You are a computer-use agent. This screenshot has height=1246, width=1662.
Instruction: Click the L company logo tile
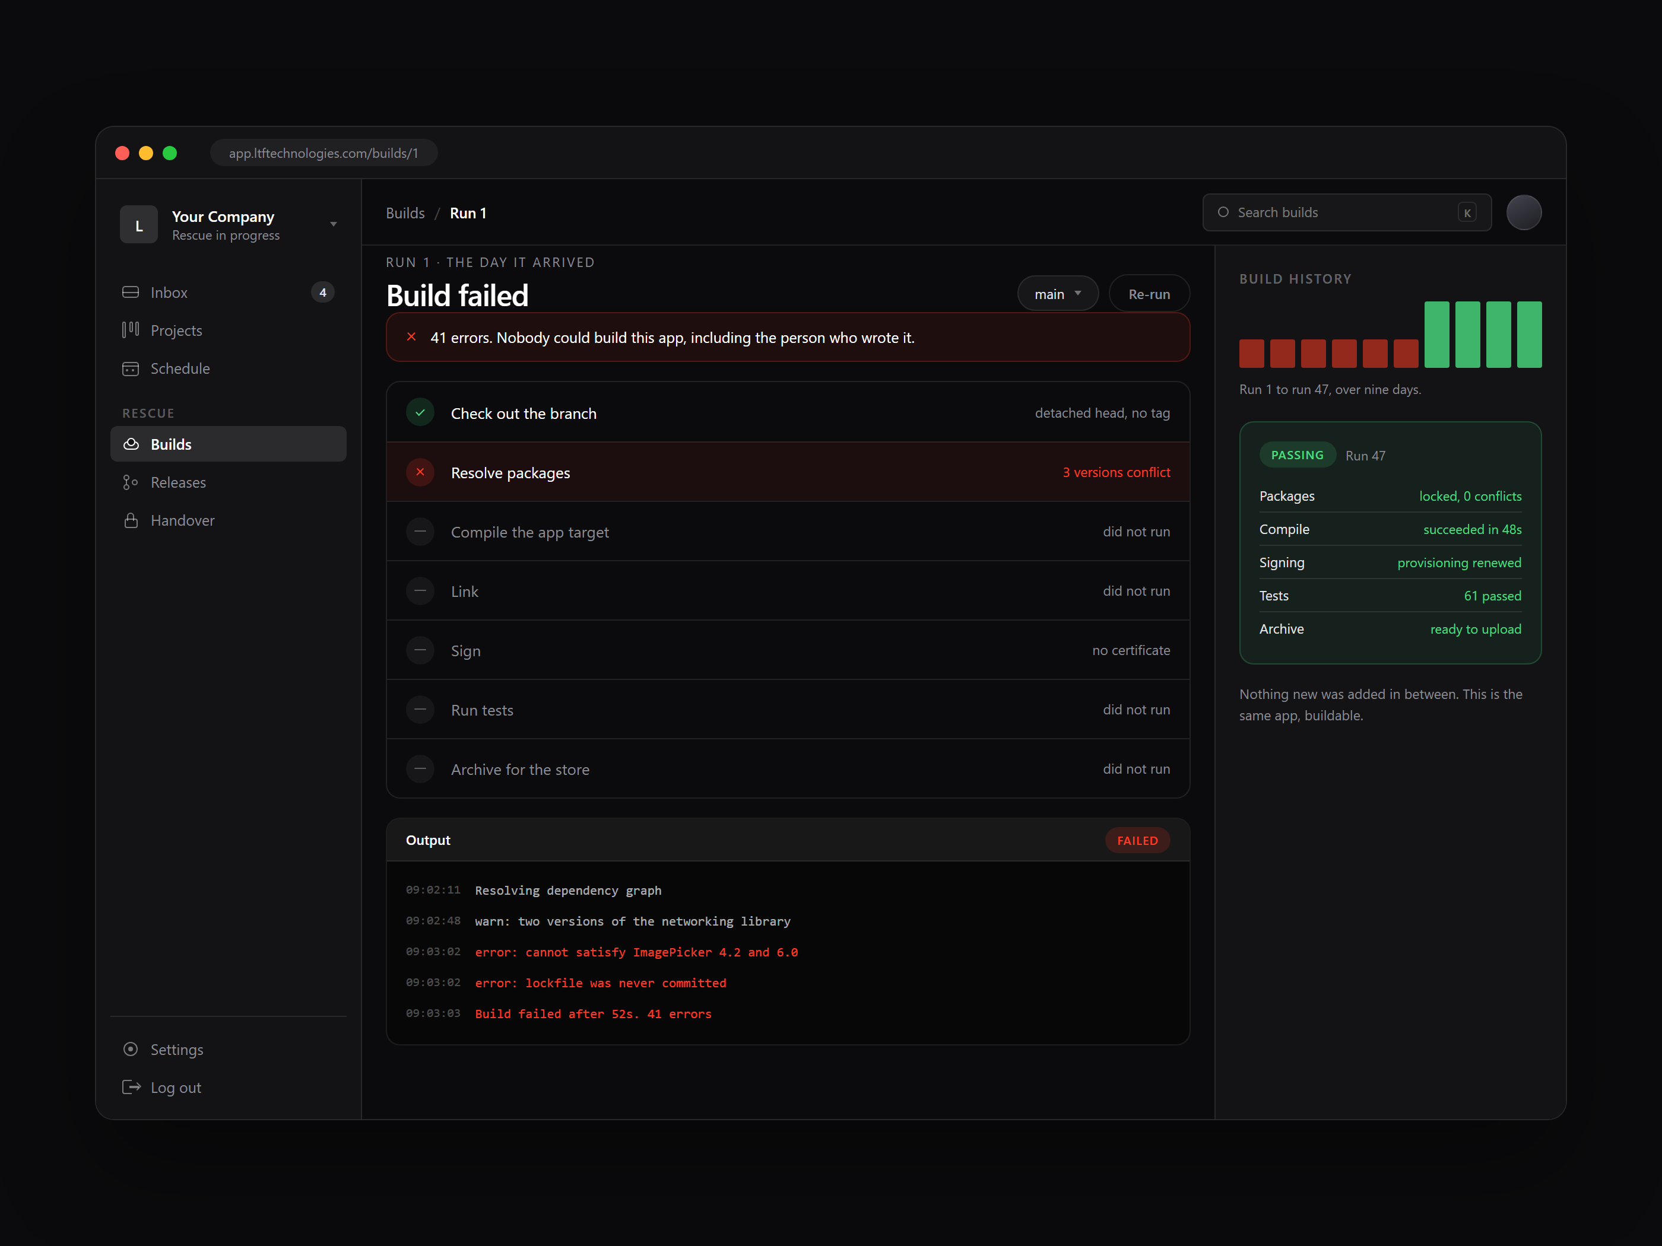pyautogui.click(x=139, y=224)
